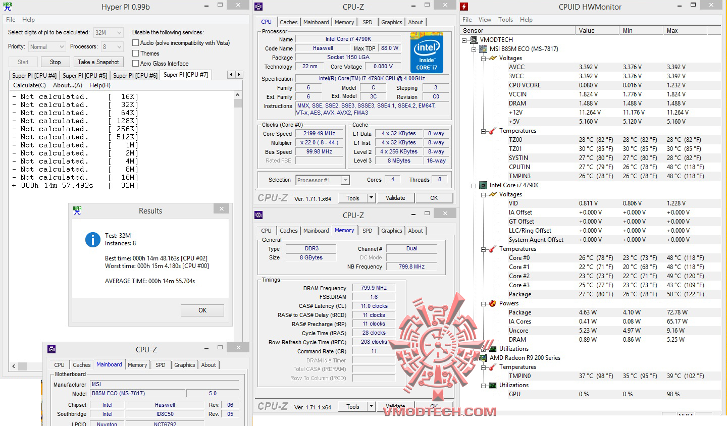Open the View menu in HWMonitor
The height and width of the screenshot is (426, 727).
coord(485,20)
